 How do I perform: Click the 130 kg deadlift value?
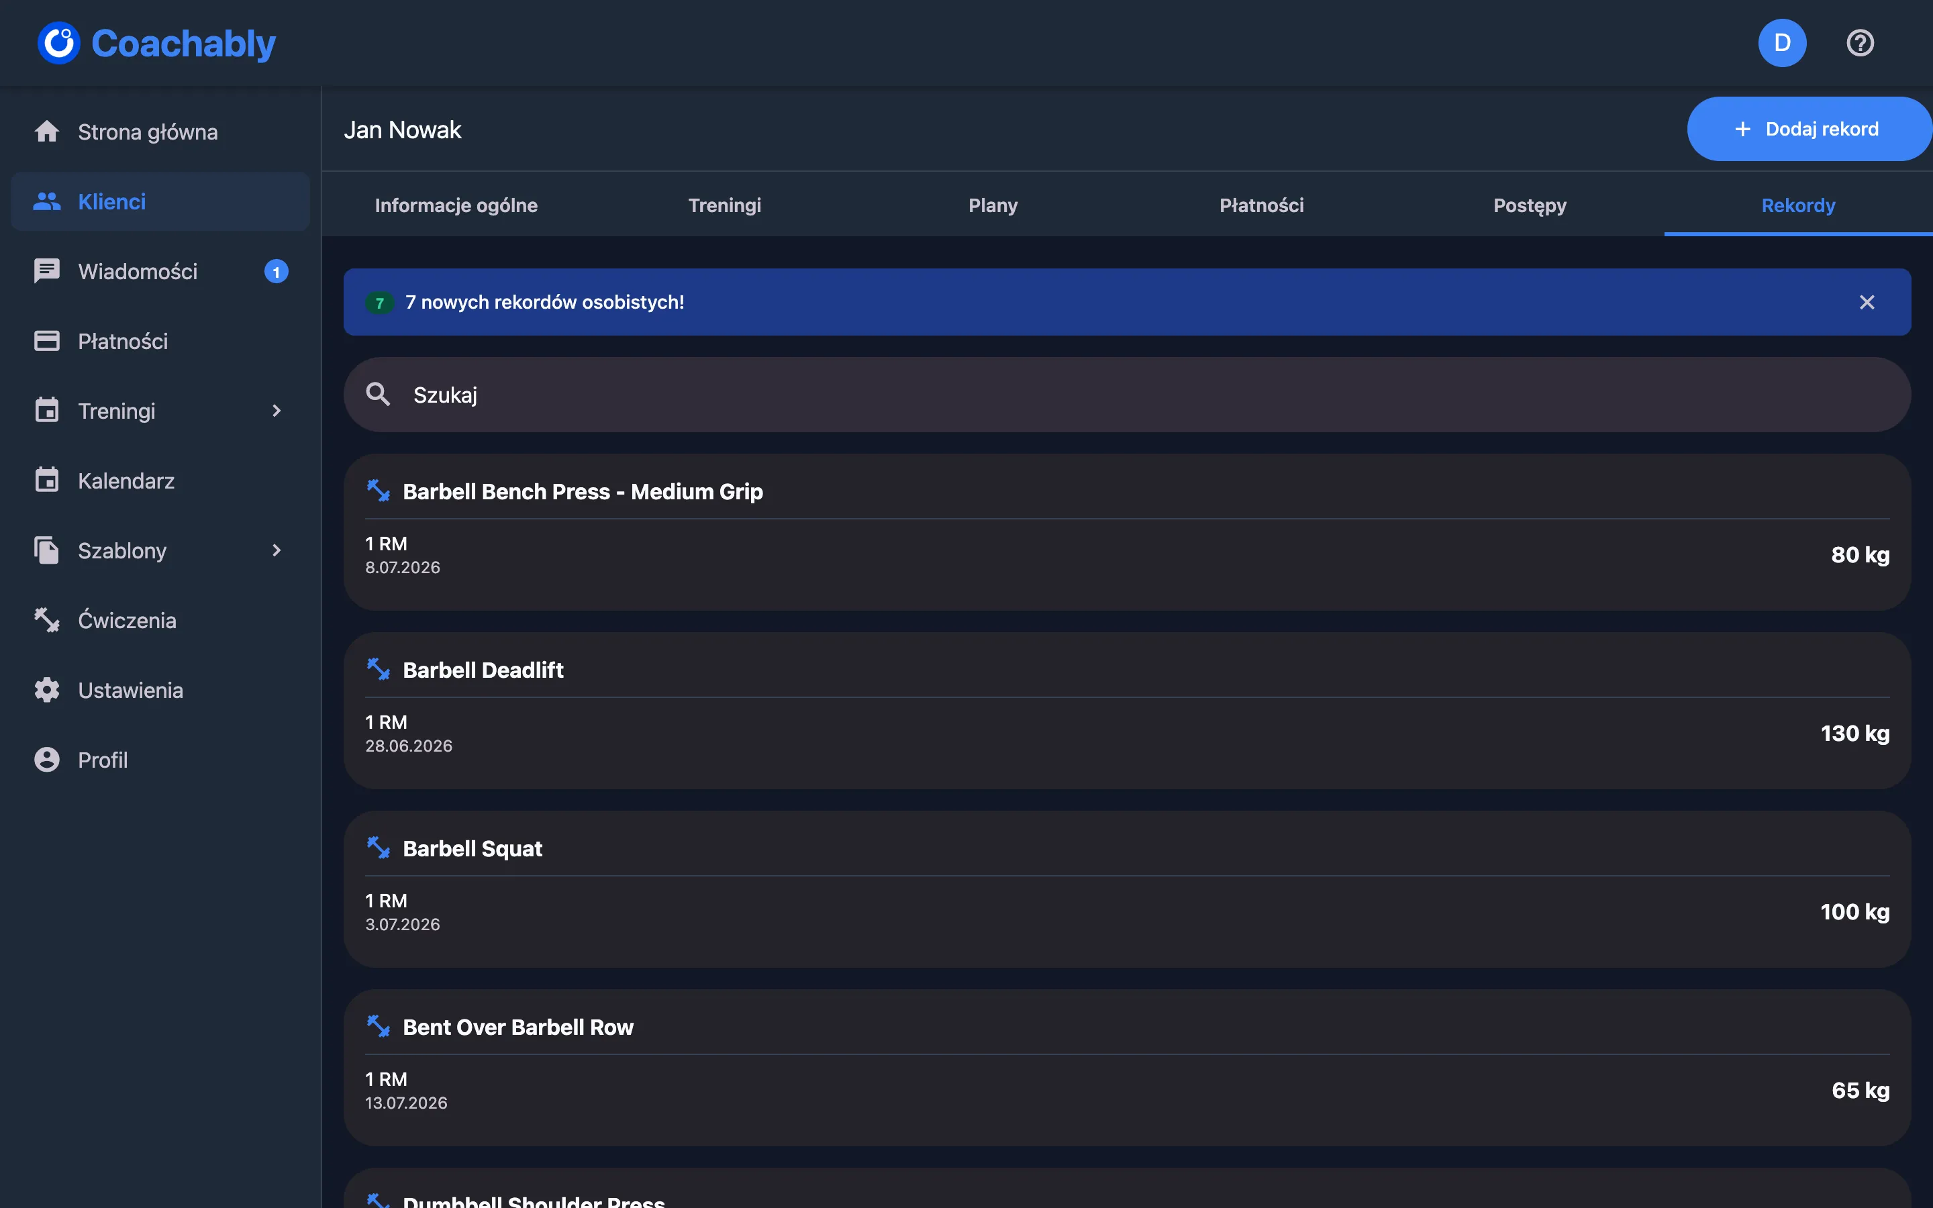pyautogui.click(x=1854, y=734)
